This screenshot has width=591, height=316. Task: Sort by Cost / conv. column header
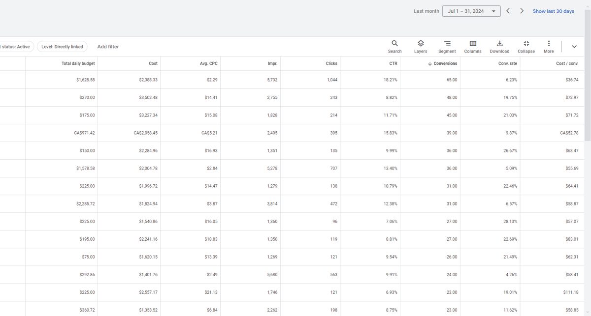pos(567,63)
